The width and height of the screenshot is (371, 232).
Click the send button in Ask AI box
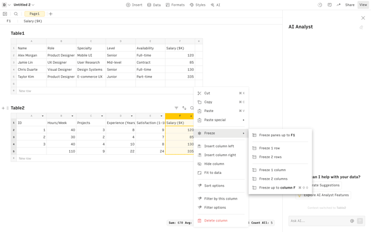coord(360,221)
